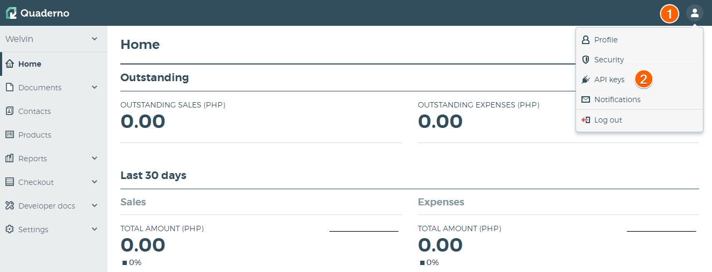
Task: Click the Products barcode icon
Action: pos(9,135)
